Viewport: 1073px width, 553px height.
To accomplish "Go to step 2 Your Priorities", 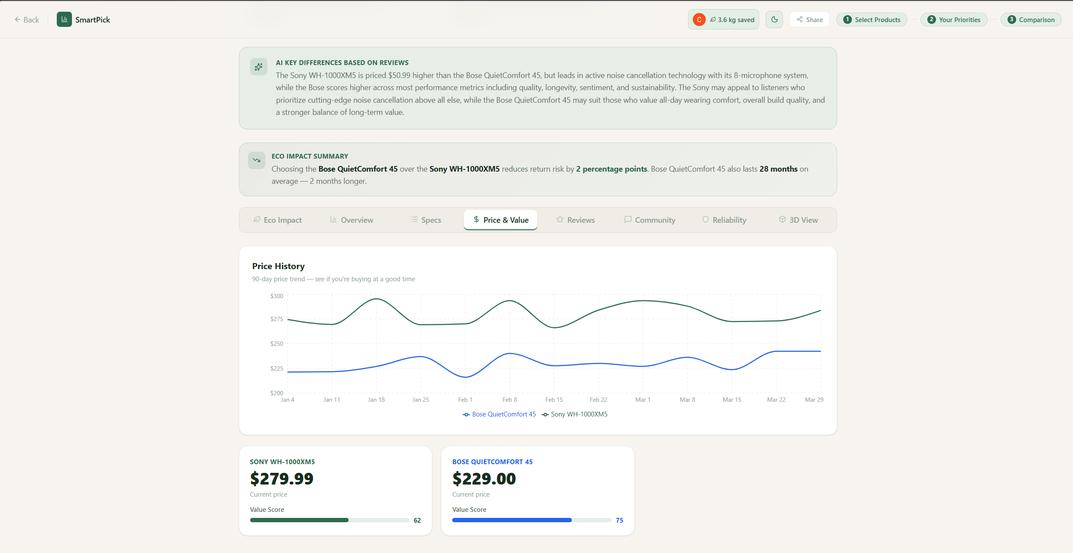I will (954, 20).
